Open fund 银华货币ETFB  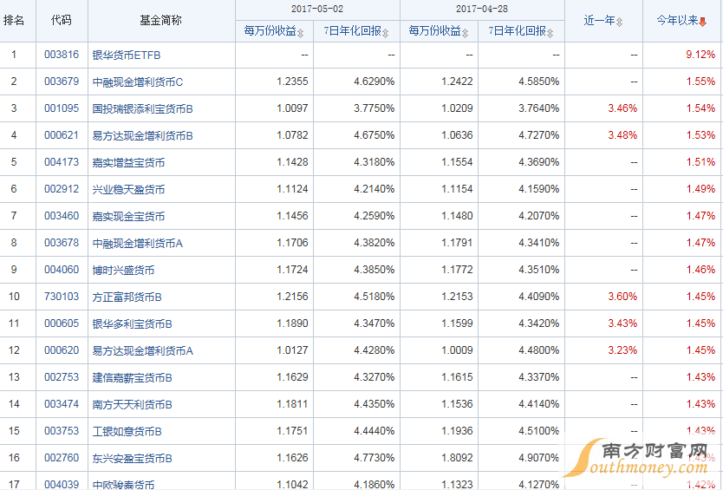pyautogui.click(x=127, y=55)
